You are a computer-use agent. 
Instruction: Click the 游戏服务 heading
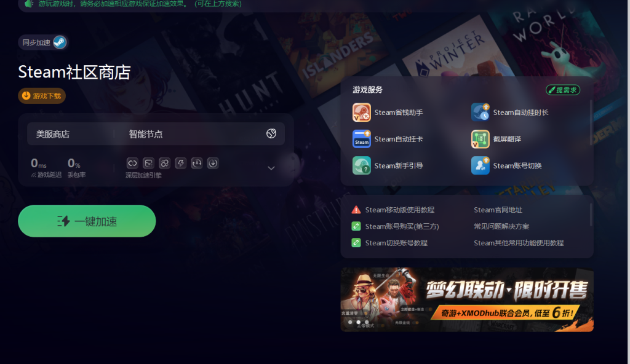pos(367,90)
